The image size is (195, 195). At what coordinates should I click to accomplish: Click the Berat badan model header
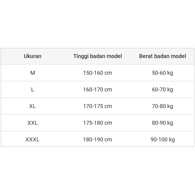tap(162, 56)
